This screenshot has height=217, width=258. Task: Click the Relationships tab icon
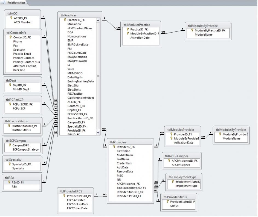click(4, 2)
